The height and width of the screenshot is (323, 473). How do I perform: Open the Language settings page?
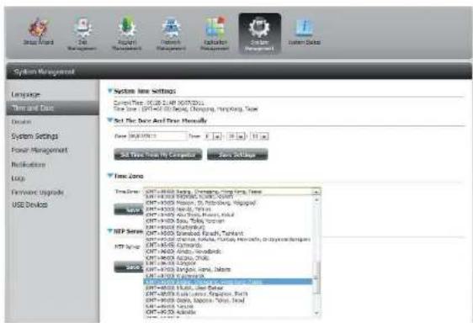[x=25, y=94]
